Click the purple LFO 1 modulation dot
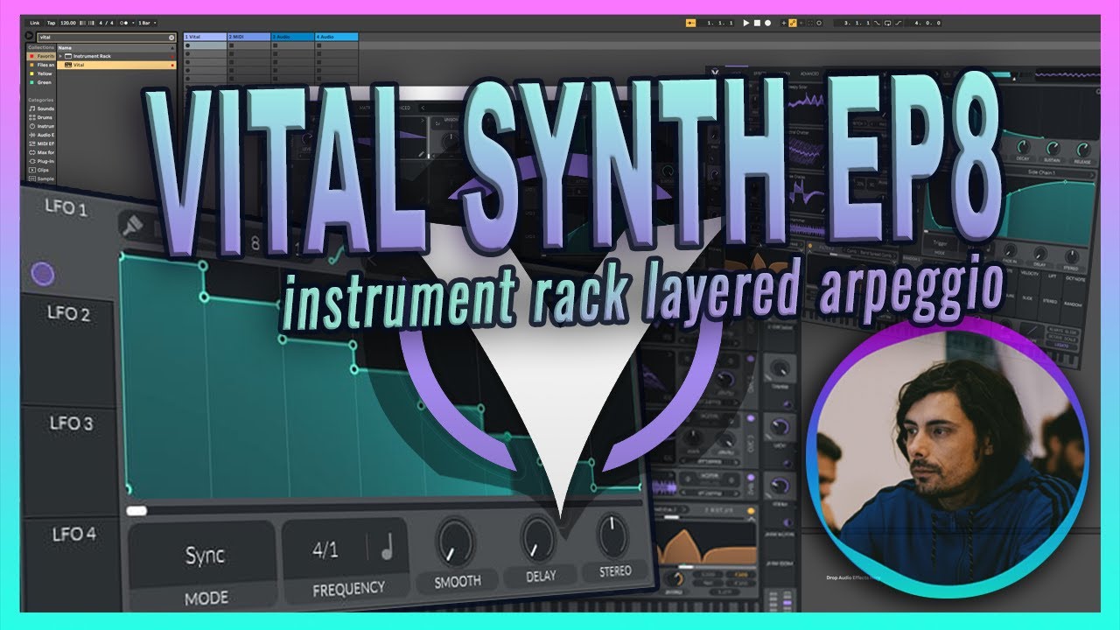 tap(42, 275)
